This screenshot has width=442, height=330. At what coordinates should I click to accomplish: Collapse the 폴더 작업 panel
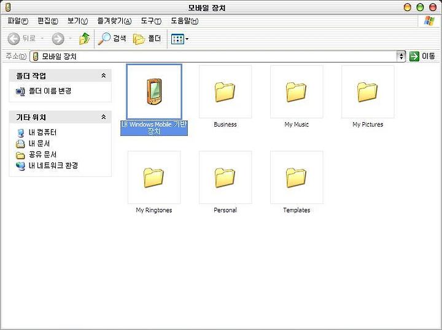click(104, 76)
